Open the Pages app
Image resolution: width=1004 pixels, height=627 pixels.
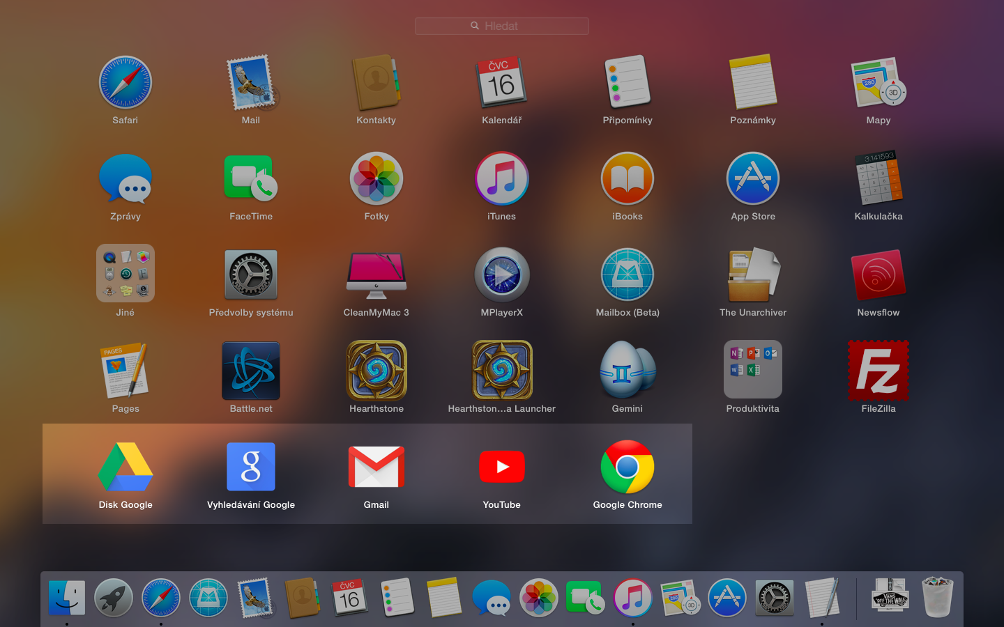point(125,371)
